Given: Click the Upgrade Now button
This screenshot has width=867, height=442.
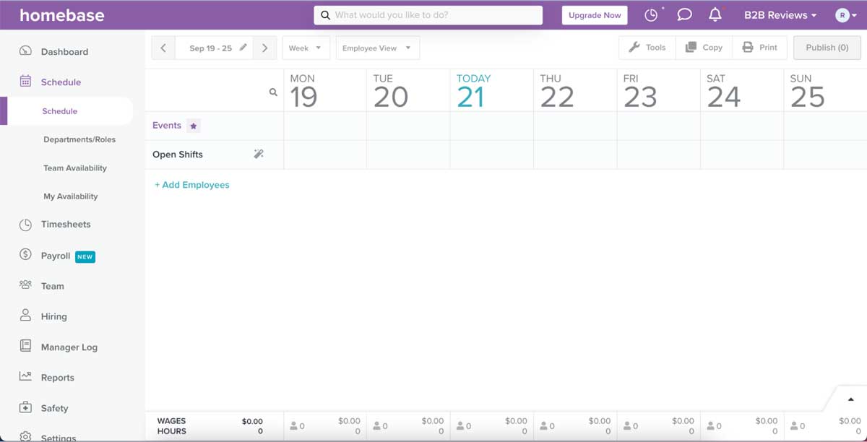Looking at the screenshot, I should tap(594, 14).
